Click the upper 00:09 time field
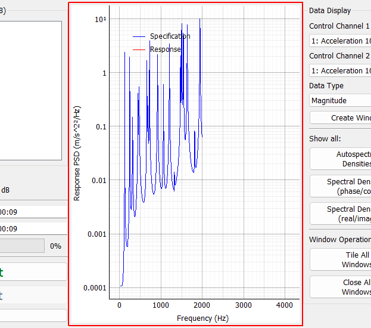The height and width of the screenshot is (328, 371). click(x=33, y=212)
